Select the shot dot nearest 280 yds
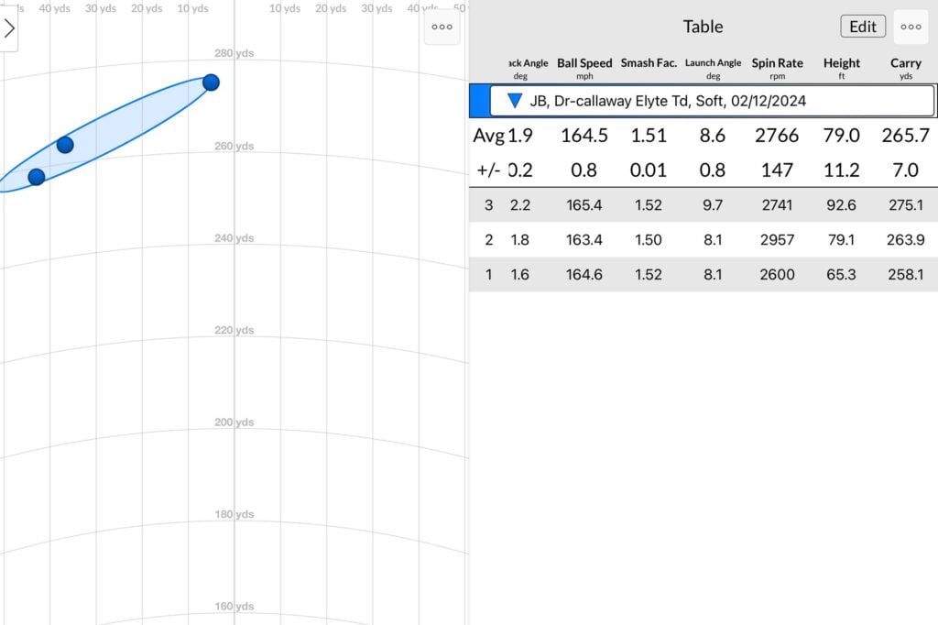 coord(211,82)
